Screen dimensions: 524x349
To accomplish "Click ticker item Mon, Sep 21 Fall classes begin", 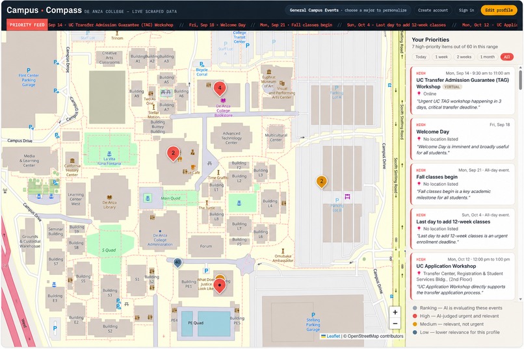I will point(296,25).
